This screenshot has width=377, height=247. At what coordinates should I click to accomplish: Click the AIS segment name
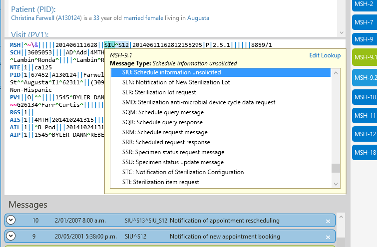(x=15, y=120)
